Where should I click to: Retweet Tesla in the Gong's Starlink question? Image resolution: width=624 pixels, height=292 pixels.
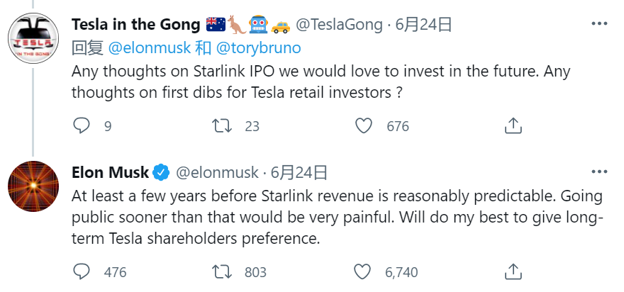[x=223, y=126]
